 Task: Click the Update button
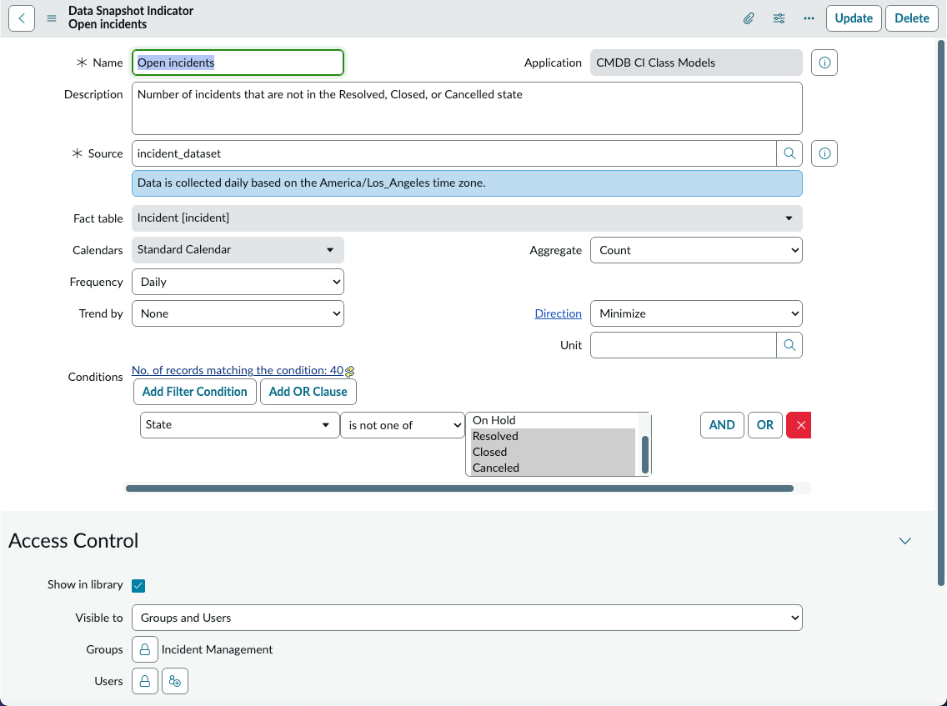(x=854, y=18)
